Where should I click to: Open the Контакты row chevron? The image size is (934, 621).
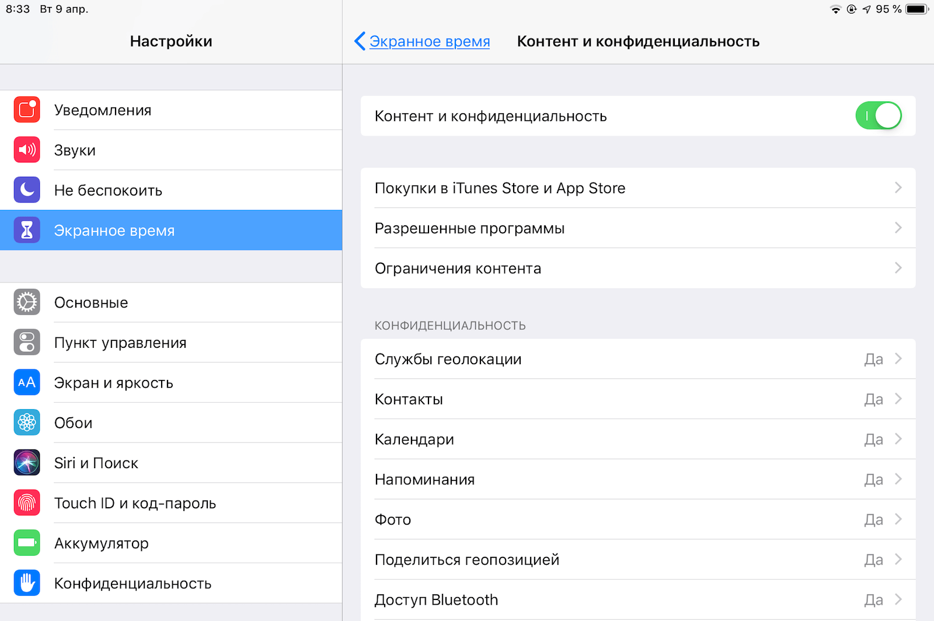coord(898,399)
